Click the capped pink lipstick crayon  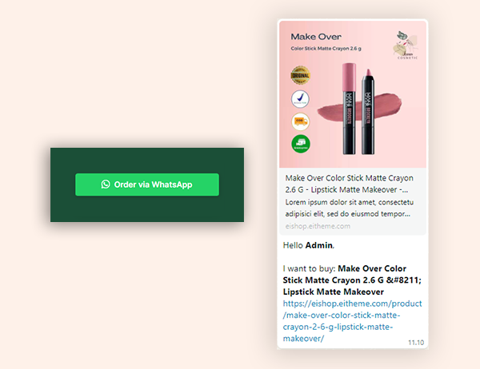tap(349, 109)
